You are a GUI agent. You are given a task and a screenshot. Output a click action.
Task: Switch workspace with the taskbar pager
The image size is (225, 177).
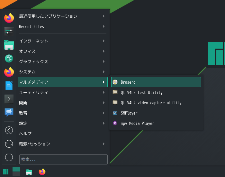[x=16, y=172]
